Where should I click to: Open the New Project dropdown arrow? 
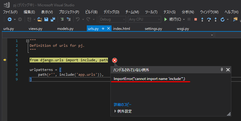34,20
